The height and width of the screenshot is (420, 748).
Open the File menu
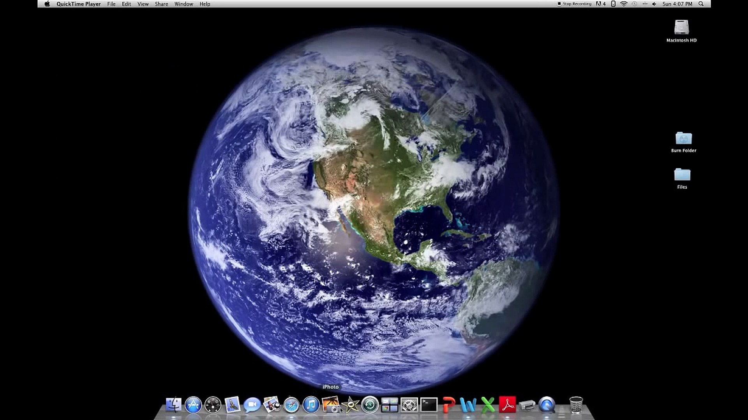click(111, 4)
